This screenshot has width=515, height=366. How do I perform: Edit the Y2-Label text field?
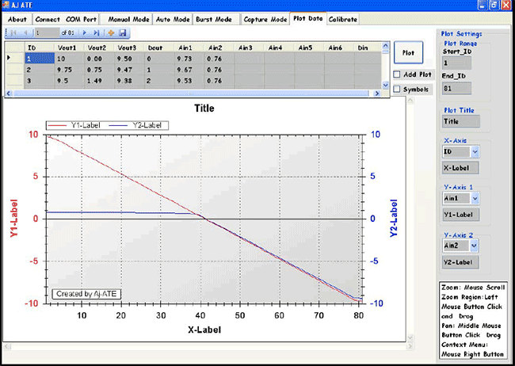(x=460, y=262)
